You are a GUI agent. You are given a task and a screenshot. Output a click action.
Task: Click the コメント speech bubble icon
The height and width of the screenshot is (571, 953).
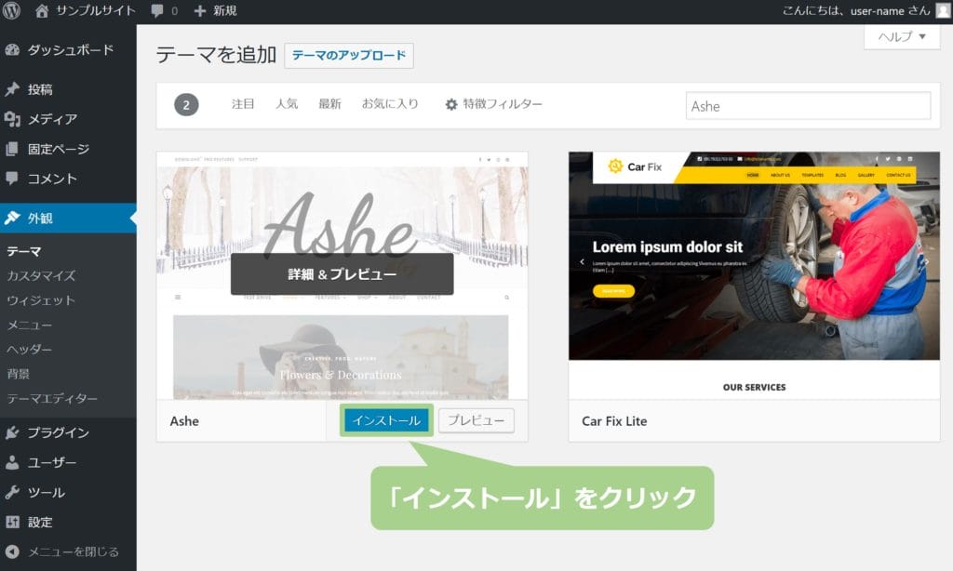pyautogui.click(x=12, y=178)
